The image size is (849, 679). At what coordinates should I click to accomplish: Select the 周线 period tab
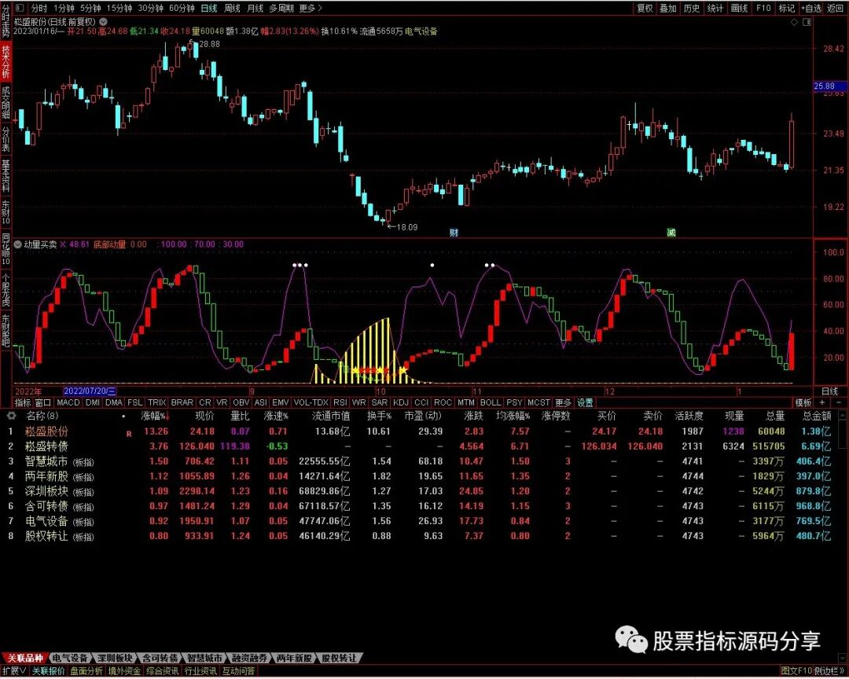[232, 8]
